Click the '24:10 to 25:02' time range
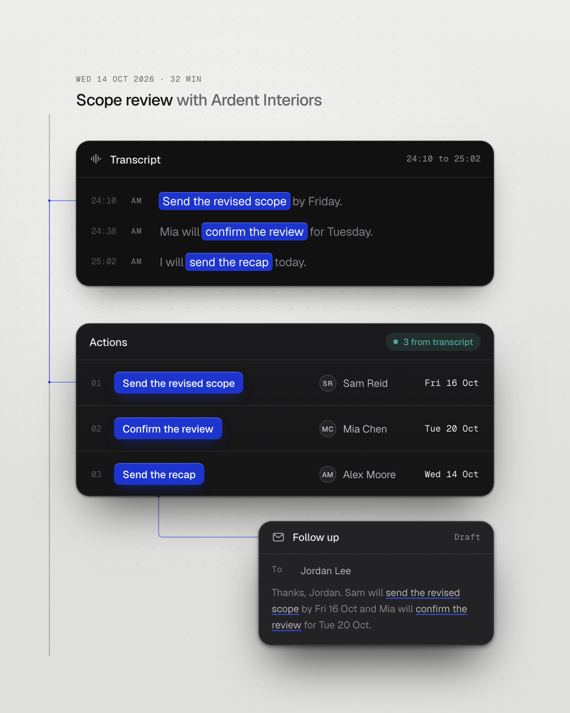Screen dimensions: 570x713 [444, 159]
